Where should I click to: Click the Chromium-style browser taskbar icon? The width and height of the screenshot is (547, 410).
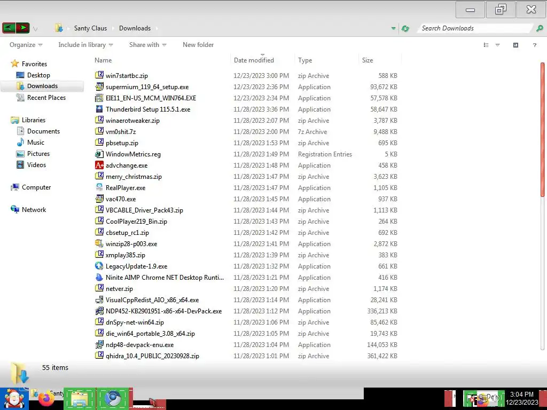[113, 398]
